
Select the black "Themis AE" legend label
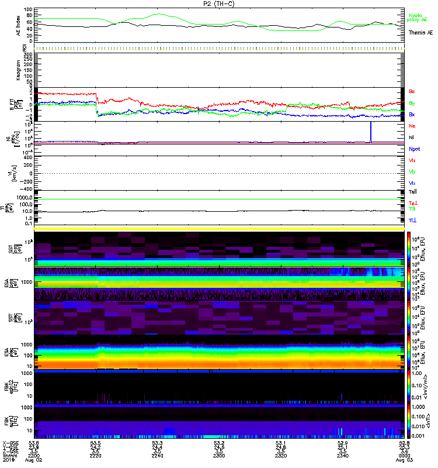point(420,33)
